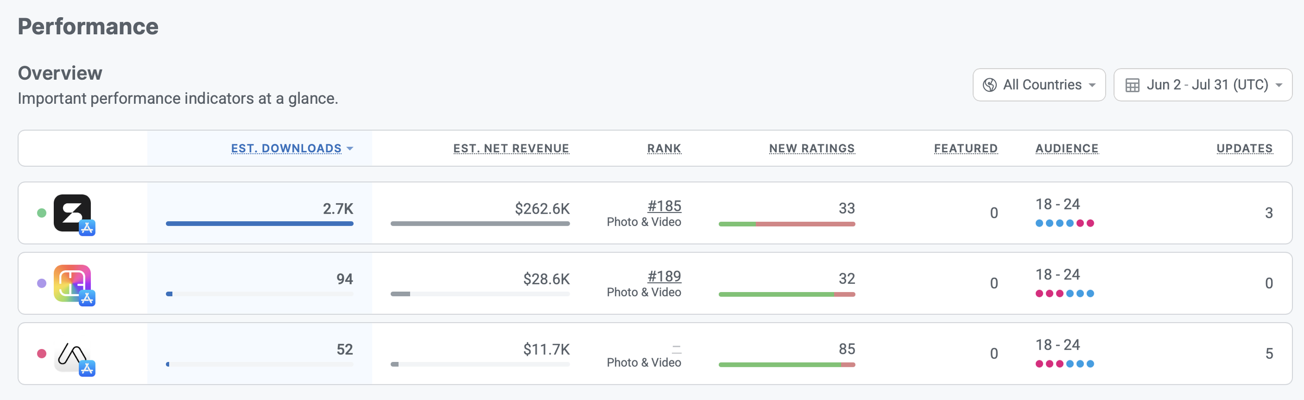Viewport: 1304px width, 400px height.
Task: Click the Audience column header
Action: [x=1067, y=148]
